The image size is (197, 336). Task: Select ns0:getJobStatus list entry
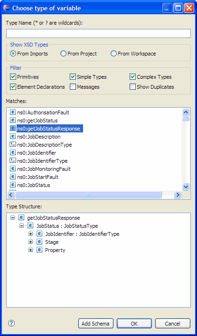[x=38, y=121]
